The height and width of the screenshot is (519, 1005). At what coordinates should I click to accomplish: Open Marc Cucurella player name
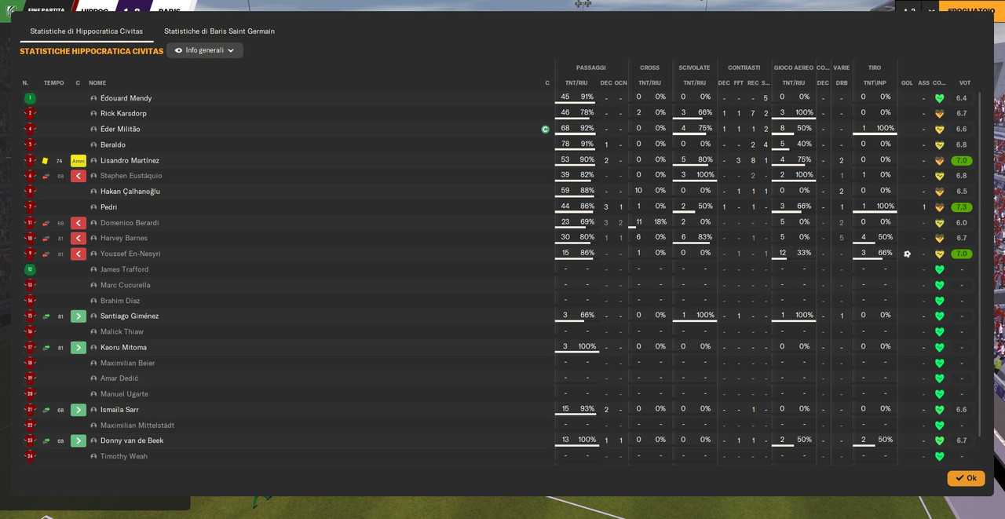125,285
